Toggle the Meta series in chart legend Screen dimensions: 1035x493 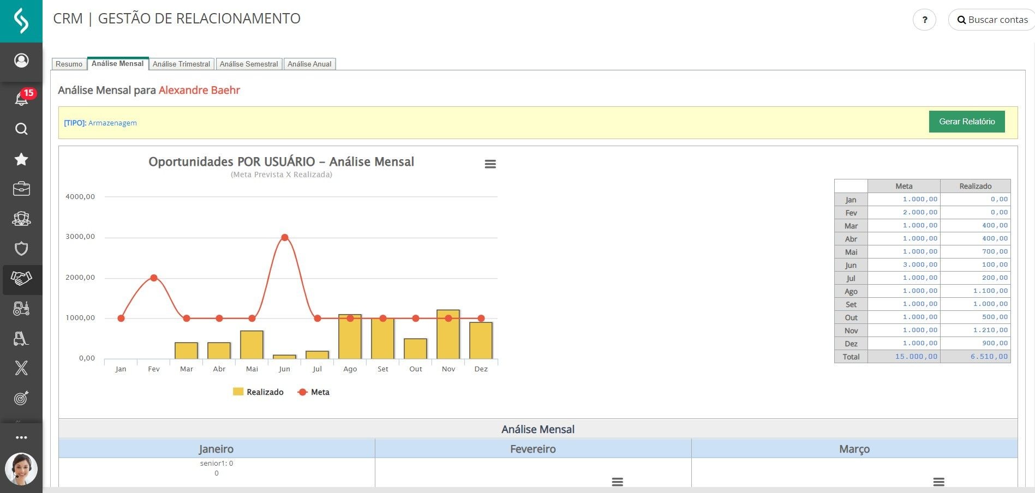[314, 392]
